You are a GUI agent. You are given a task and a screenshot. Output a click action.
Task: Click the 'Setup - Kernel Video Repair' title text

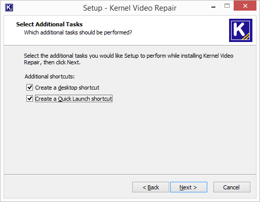click(x=130, y=8)
